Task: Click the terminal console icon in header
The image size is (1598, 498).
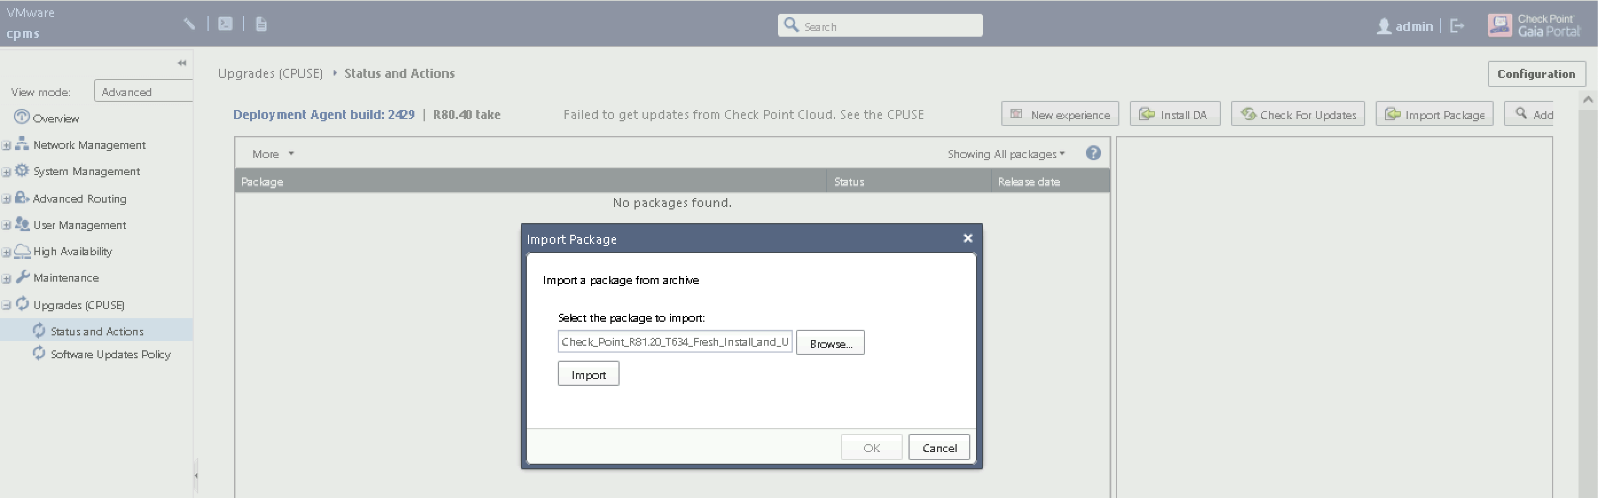Action: tap(225, 24)
